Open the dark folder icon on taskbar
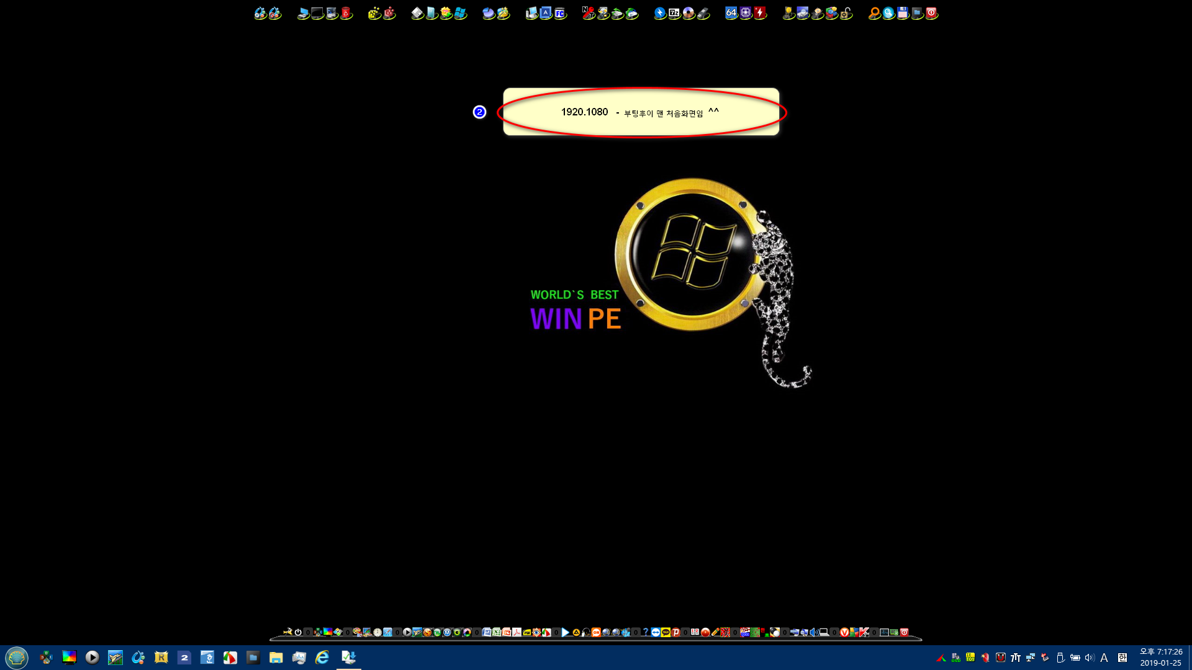Image resolution: width=1192 pixels, height=670 pixels. pyautogui.click(x=253, y=658)
